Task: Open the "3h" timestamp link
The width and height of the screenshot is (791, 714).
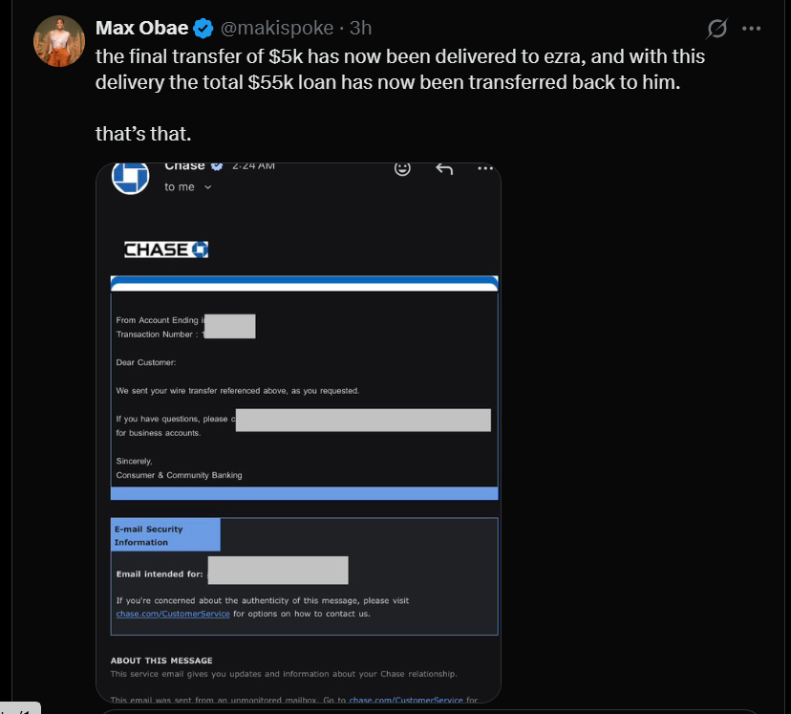Action: pos(360,28)
